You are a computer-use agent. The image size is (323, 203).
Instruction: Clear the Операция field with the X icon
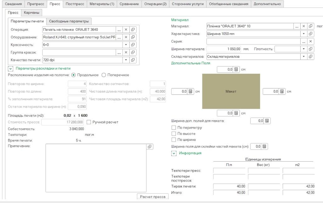[x=126, y=30]
